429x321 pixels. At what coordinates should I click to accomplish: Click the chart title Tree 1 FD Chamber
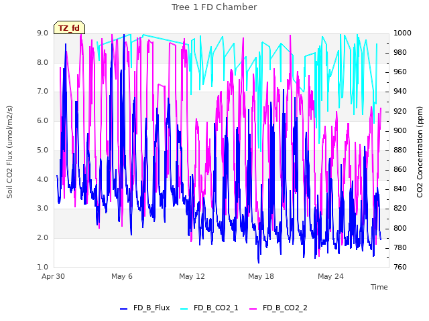[x=214, y=7]
